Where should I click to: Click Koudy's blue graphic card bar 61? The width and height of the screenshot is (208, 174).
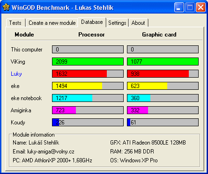coord(163,123)
